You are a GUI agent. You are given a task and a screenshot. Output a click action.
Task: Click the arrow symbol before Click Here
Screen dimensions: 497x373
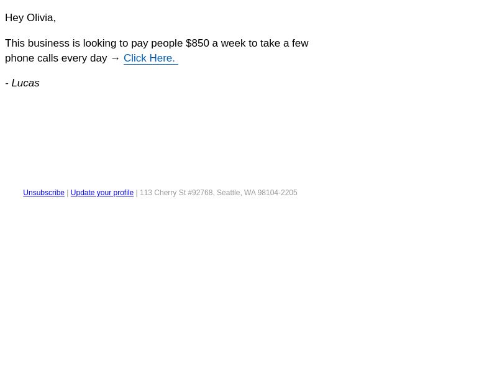coord(116,58)
